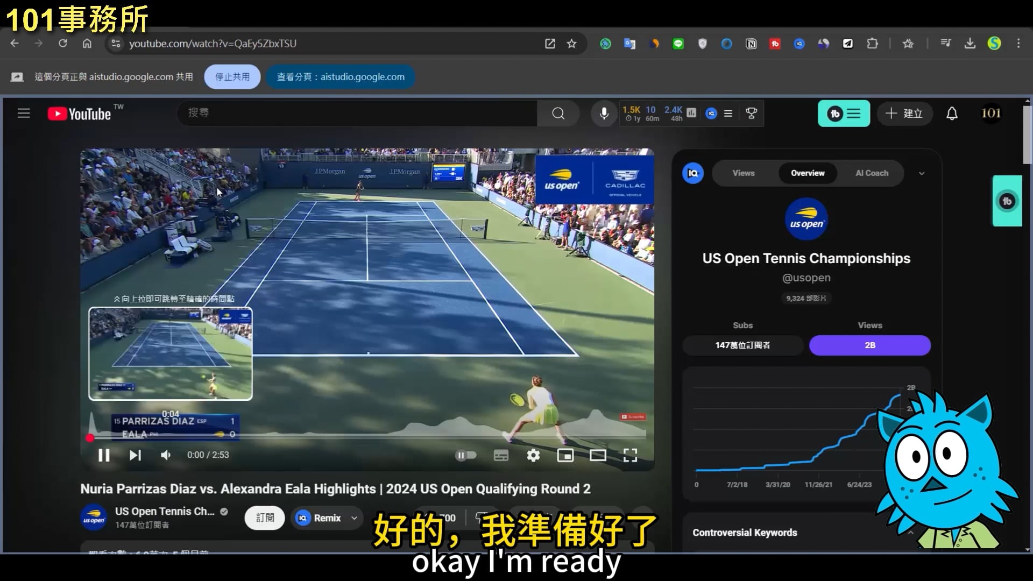Toggle autoplay switch

click(466, 456)
